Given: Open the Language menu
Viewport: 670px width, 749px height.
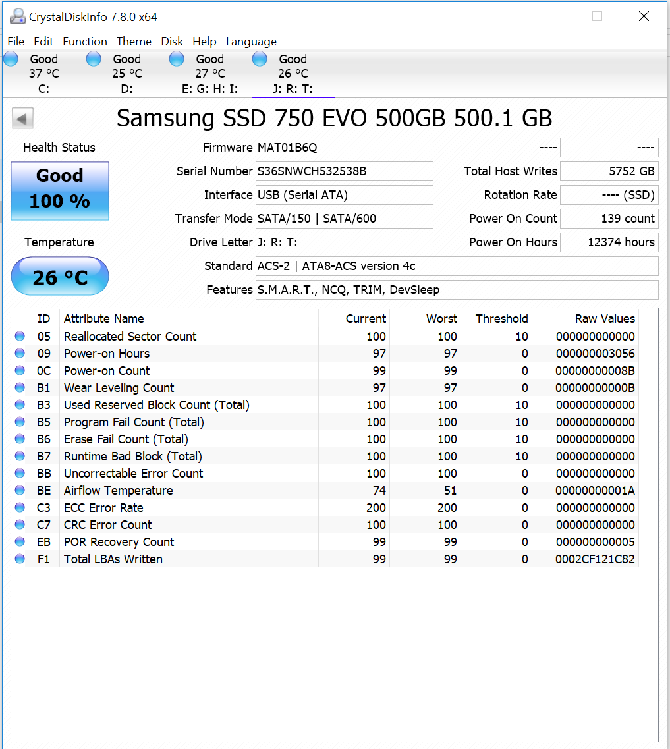Looking at the screenshot, I should 251,42.
